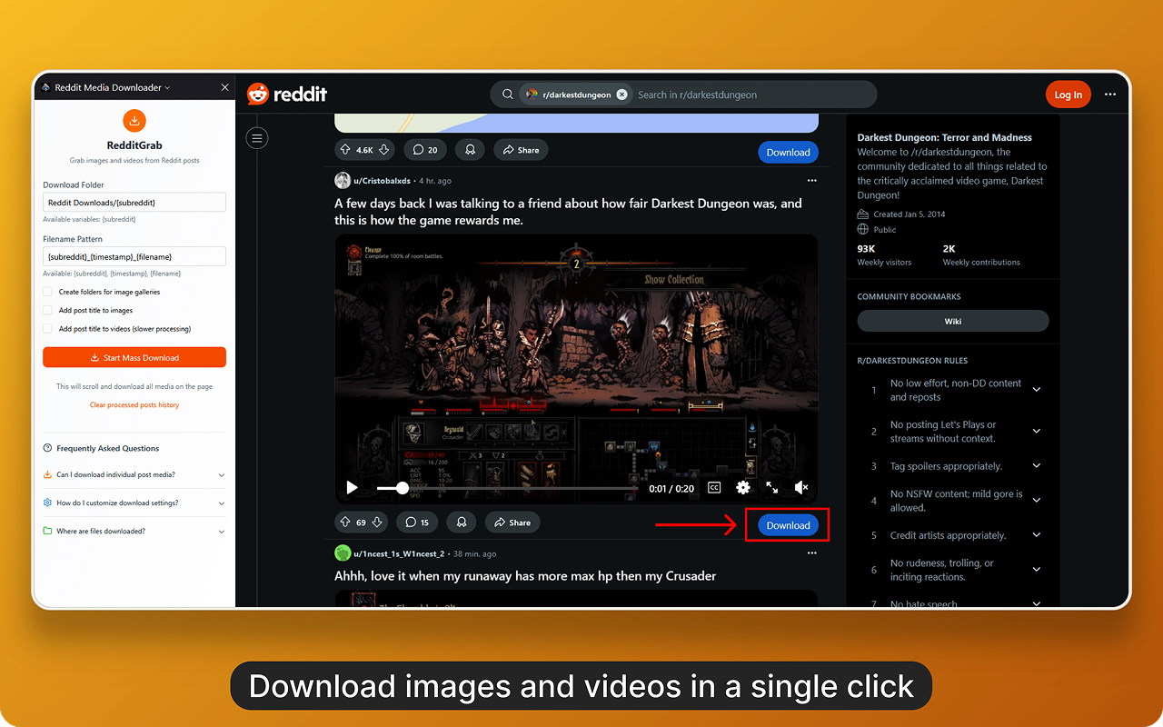Open the u/1ncest_1s_W1ncest_2 post options menu

811,553
